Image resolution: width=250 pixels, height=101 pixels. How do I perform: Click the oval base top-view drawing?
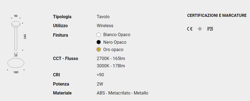(16, 63)
